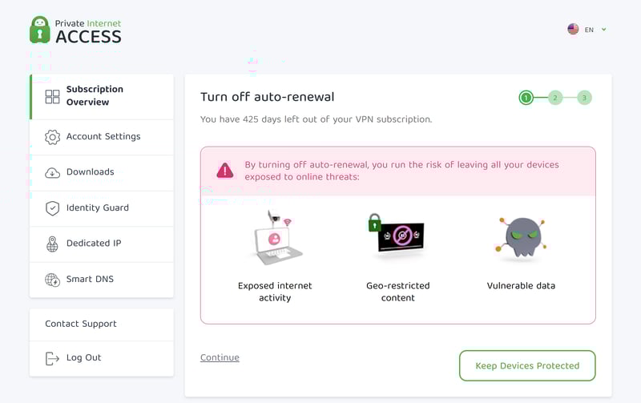Click the US flag language icon
This screenshot has height=403, width=641.
tap(573, 29)
